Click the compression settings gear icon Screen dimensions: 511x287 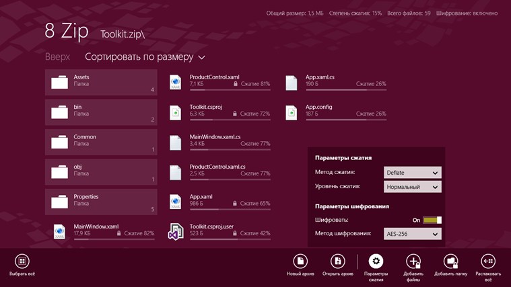coord(376,261)
